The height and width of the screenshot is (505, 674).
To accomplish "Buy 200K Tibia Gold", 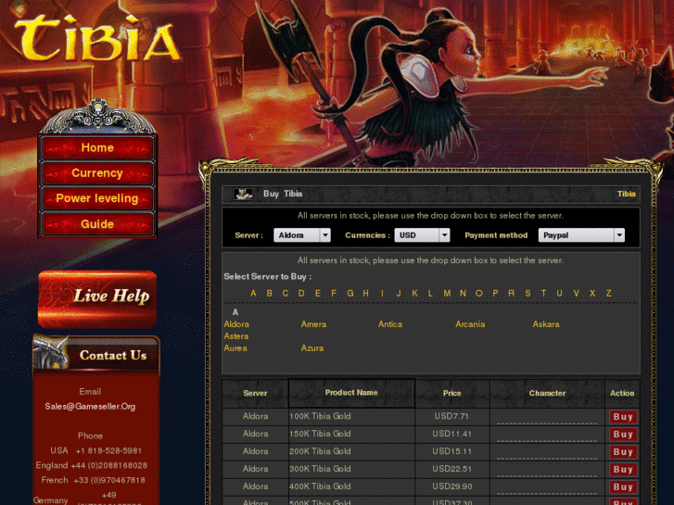I will [x=623, y=452].
